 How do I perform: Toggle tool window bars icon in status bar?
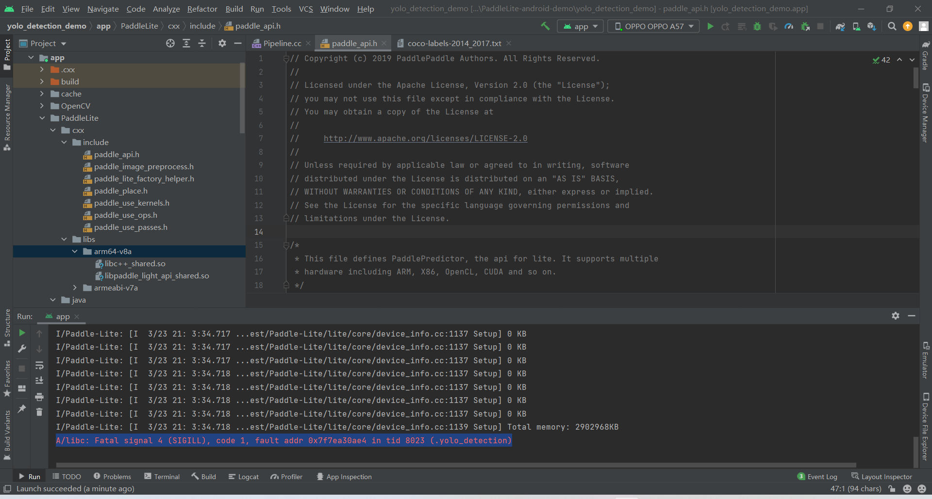(x=7, y=489)
